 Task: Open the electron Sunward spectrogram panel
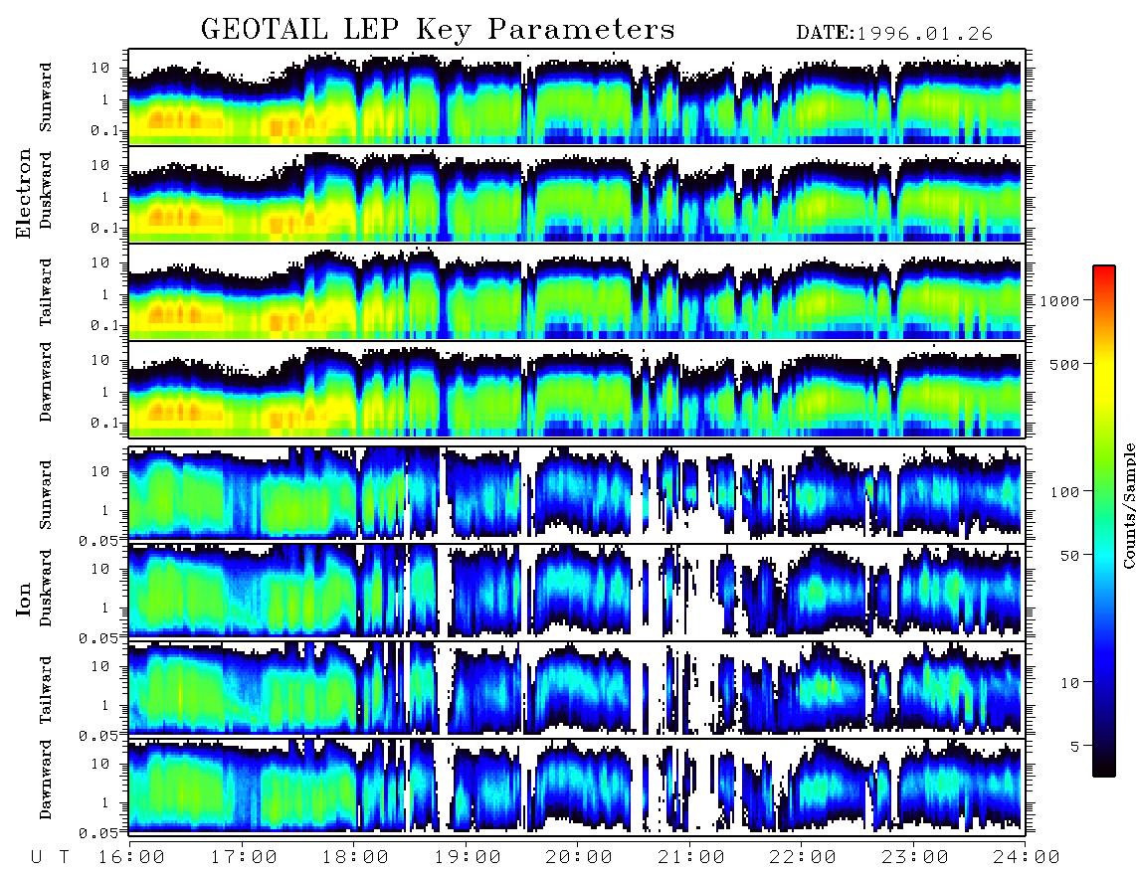click(x=577, y=96)
